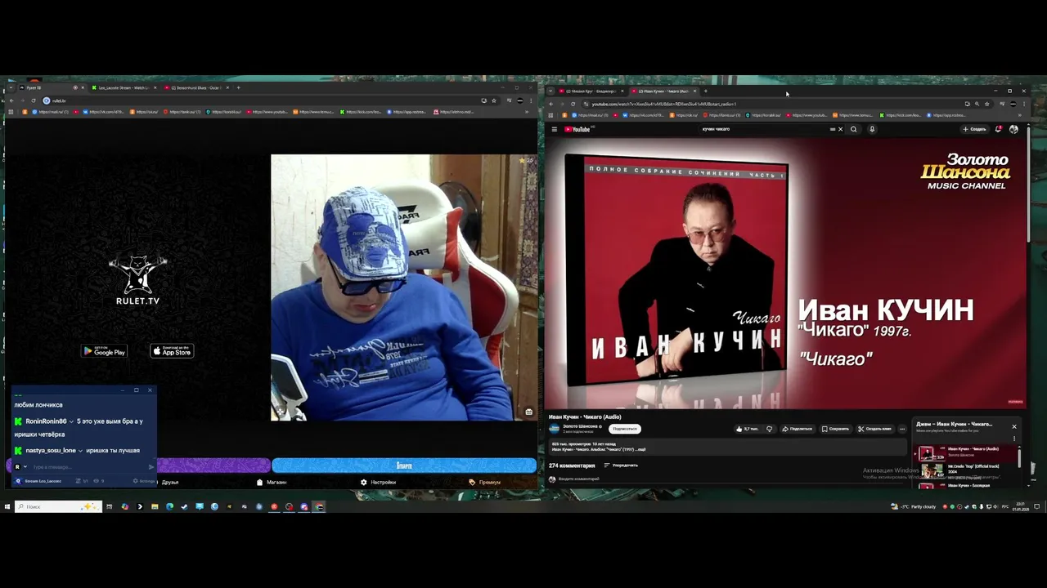Click the RULET.TV cat logo

coord(137,279)
